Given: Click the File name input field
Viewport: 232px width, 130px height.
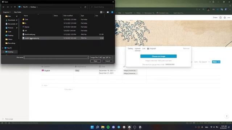Looking at the screenshot, I should (x=55, y=57).
